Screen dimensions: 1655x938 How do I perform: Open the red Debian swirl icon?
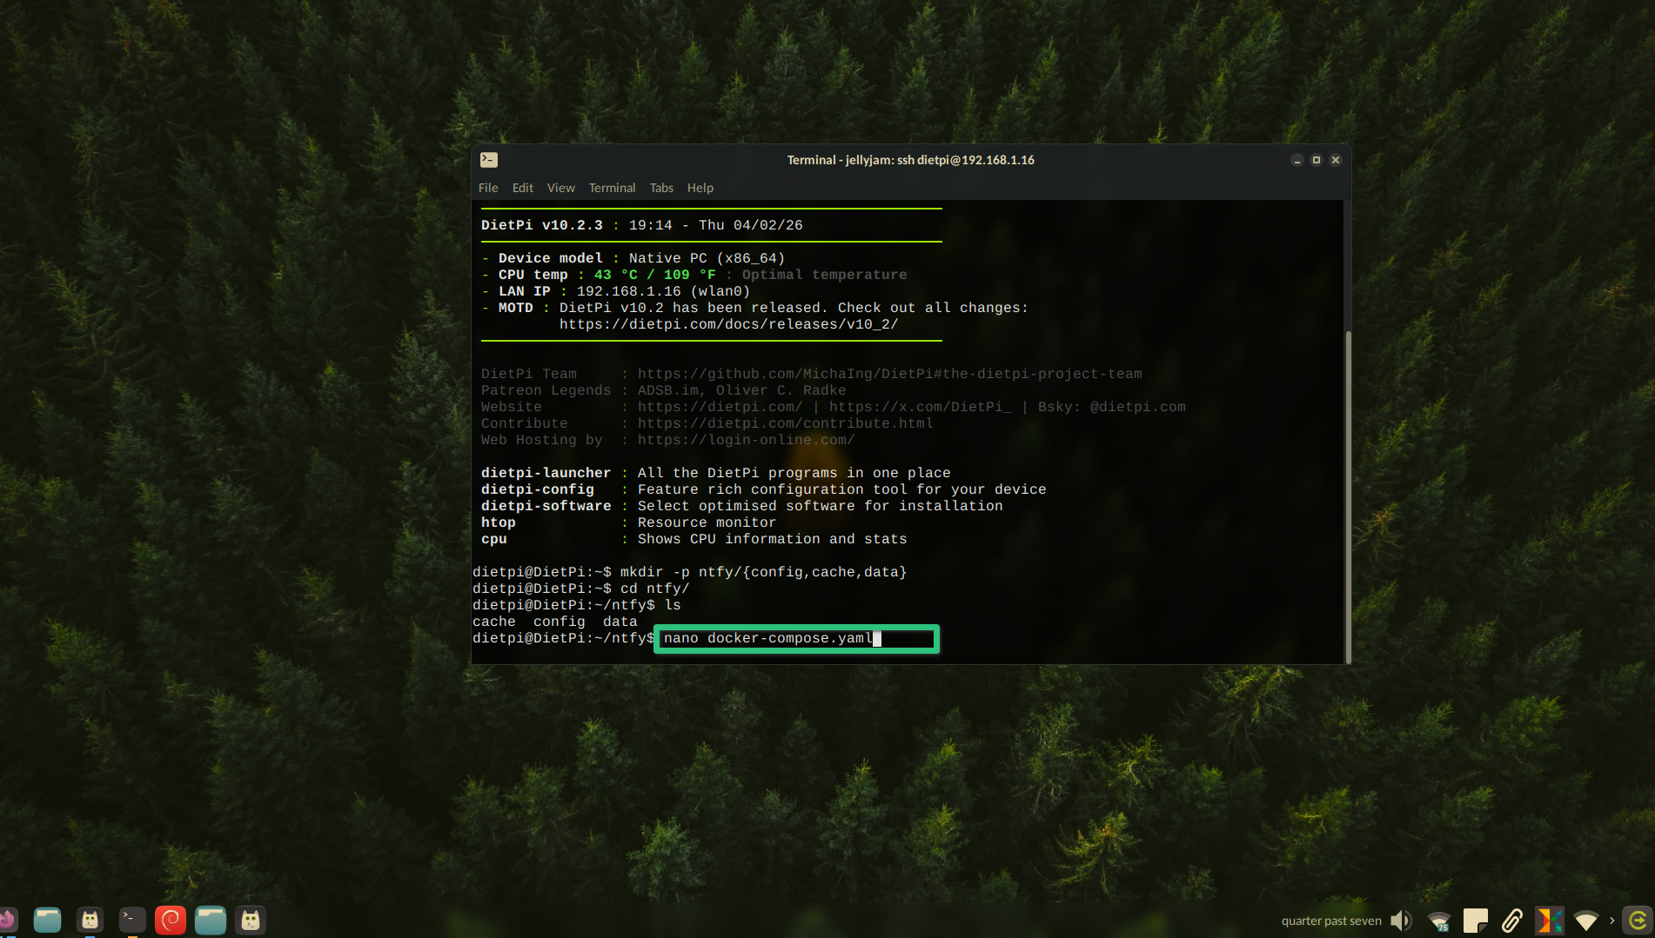171,920
